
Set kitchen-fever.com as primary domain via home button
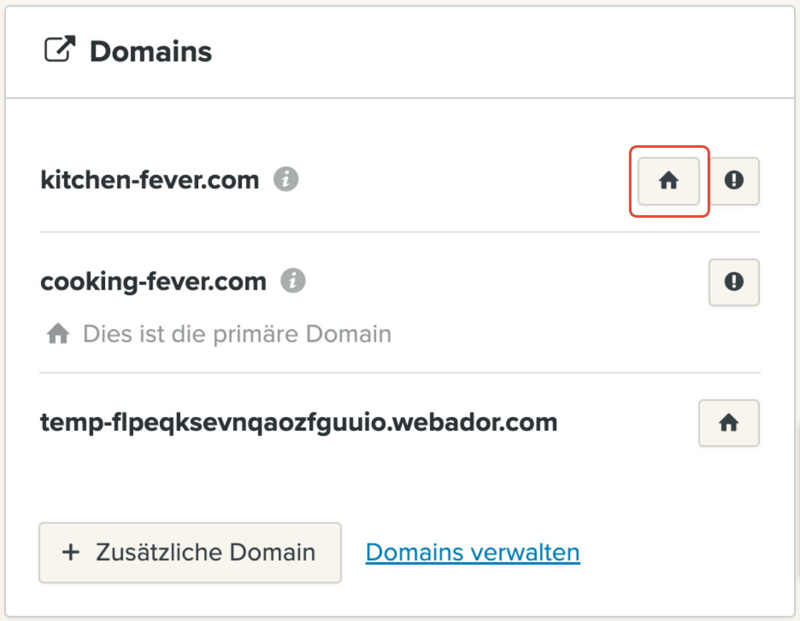coord(669,181)
